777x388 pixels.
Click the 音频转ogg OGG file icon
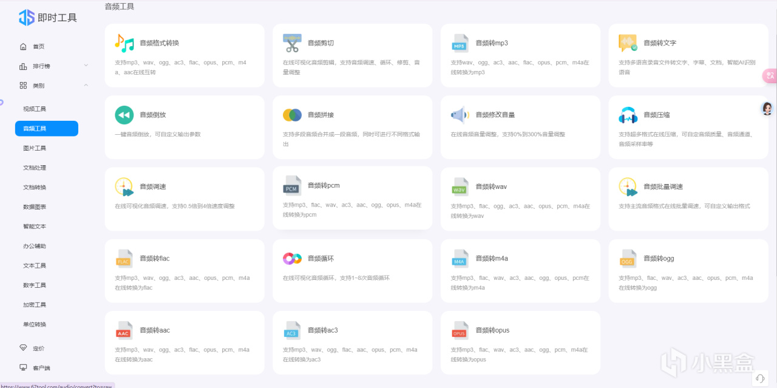(628, 259)
